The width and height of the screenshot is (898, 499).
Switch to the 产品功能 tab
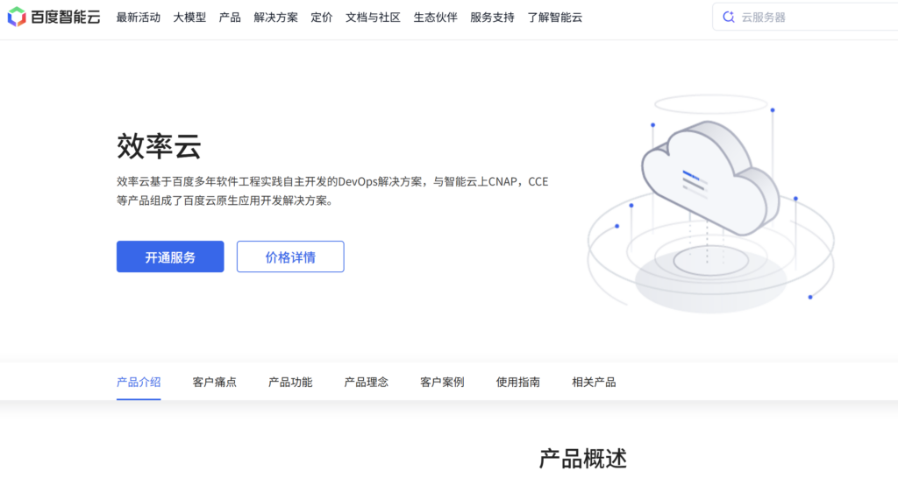point(290,382)
